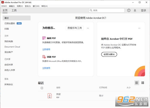Close the Acrobat window
This screenshot has width=150, height=108.
[146, 2]
